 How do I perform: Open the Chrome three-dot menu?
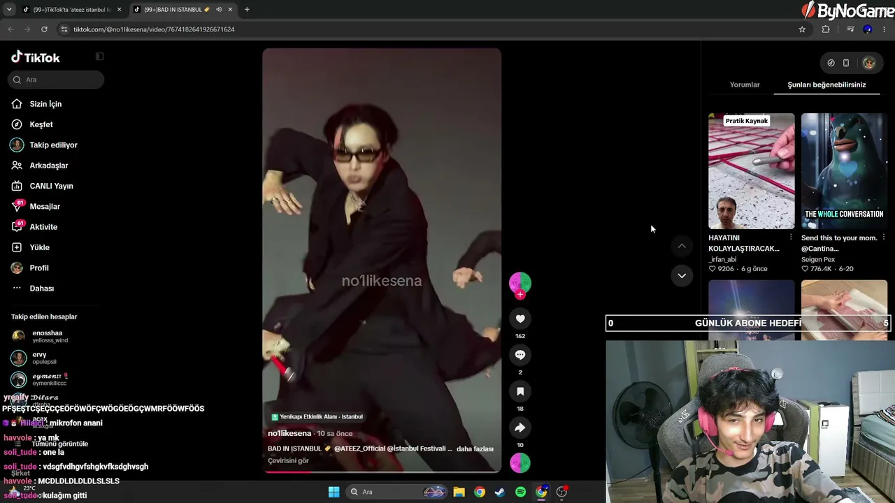tap(885, 29)
